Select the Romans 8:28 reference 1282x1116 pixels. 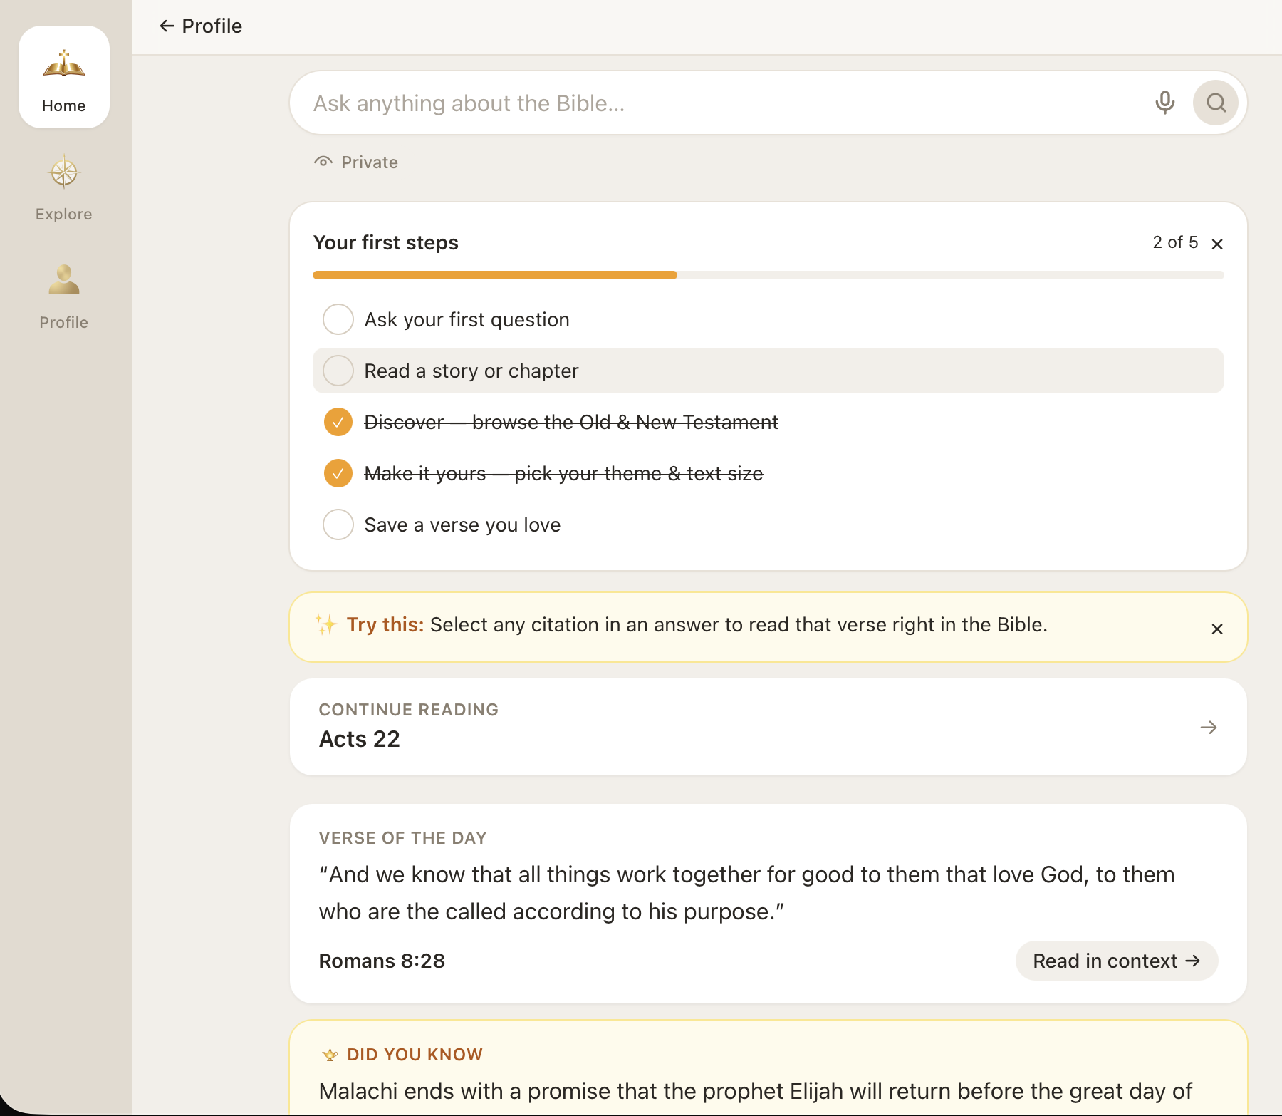point(382,961)
